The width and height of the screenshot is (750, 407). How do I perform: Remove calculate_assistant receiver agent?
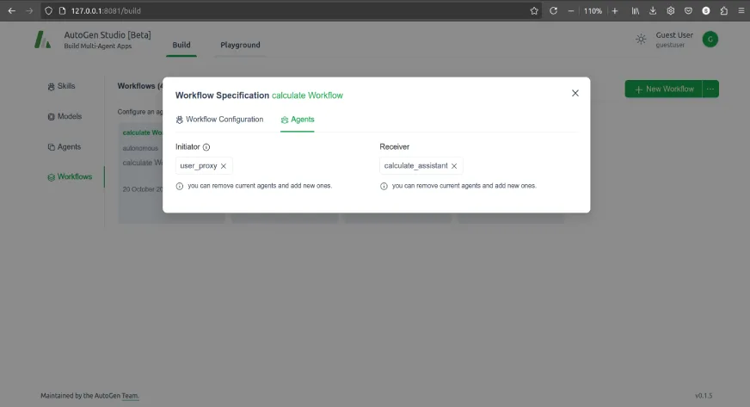point(454,166)
